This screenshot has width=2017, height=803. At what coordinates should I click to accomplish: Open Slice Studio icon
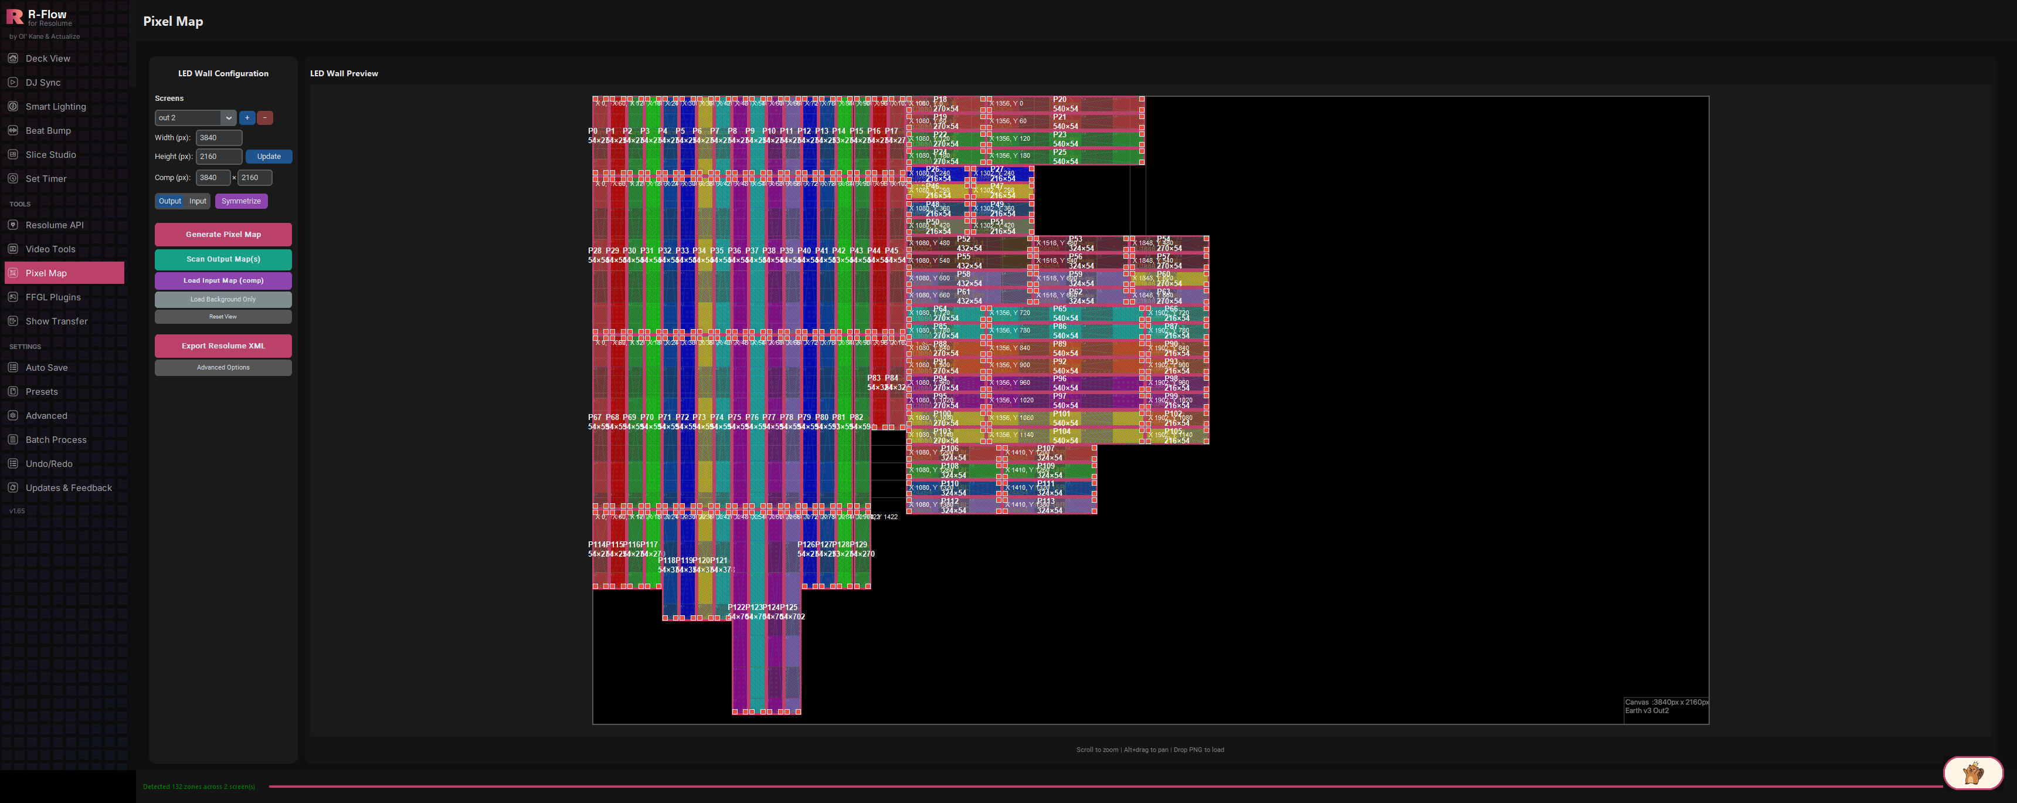pyautogui.click(x=13, y=154)
